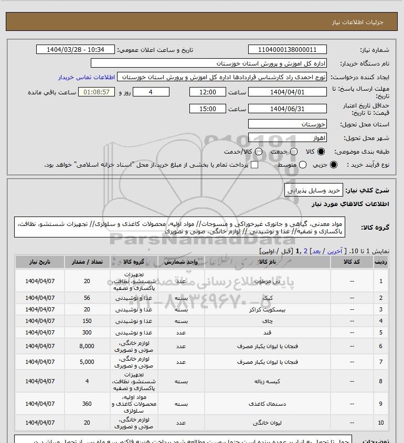Open page 2 of the items list
This screenshot has height=443, width=404.
(x=305, y=251)
